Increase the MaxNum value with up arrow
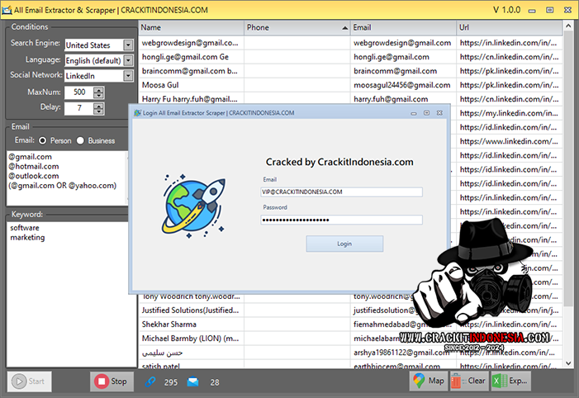The width and height of the screenshot is (579, 398). tap(99, 88)
